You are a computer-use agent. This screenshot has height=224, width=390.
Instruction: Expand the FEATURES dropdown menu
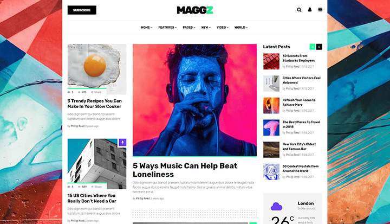coord(167,28)
